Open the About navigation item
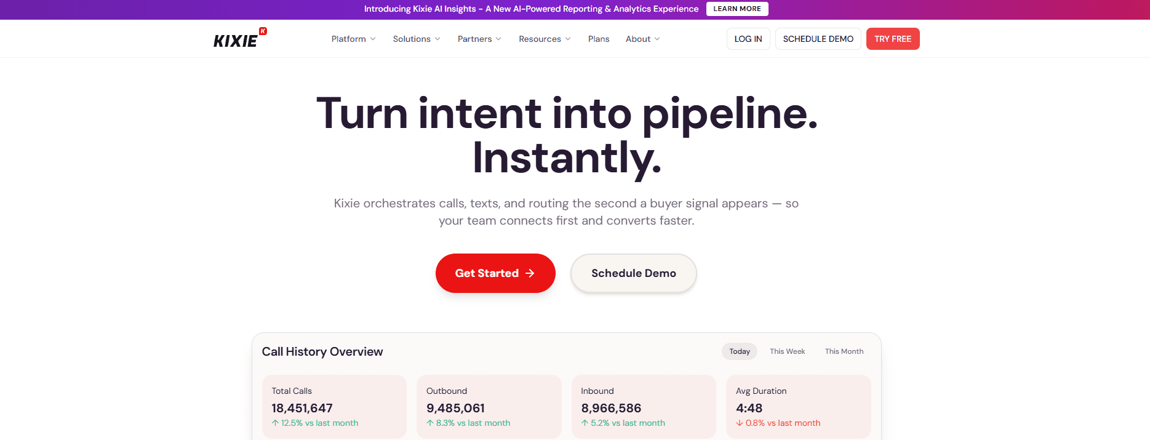The image size is (1150, 440). coord(643,39)
